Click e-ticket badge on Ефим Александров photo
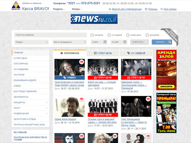The image size is (191, 143). (x=81, y=99)
